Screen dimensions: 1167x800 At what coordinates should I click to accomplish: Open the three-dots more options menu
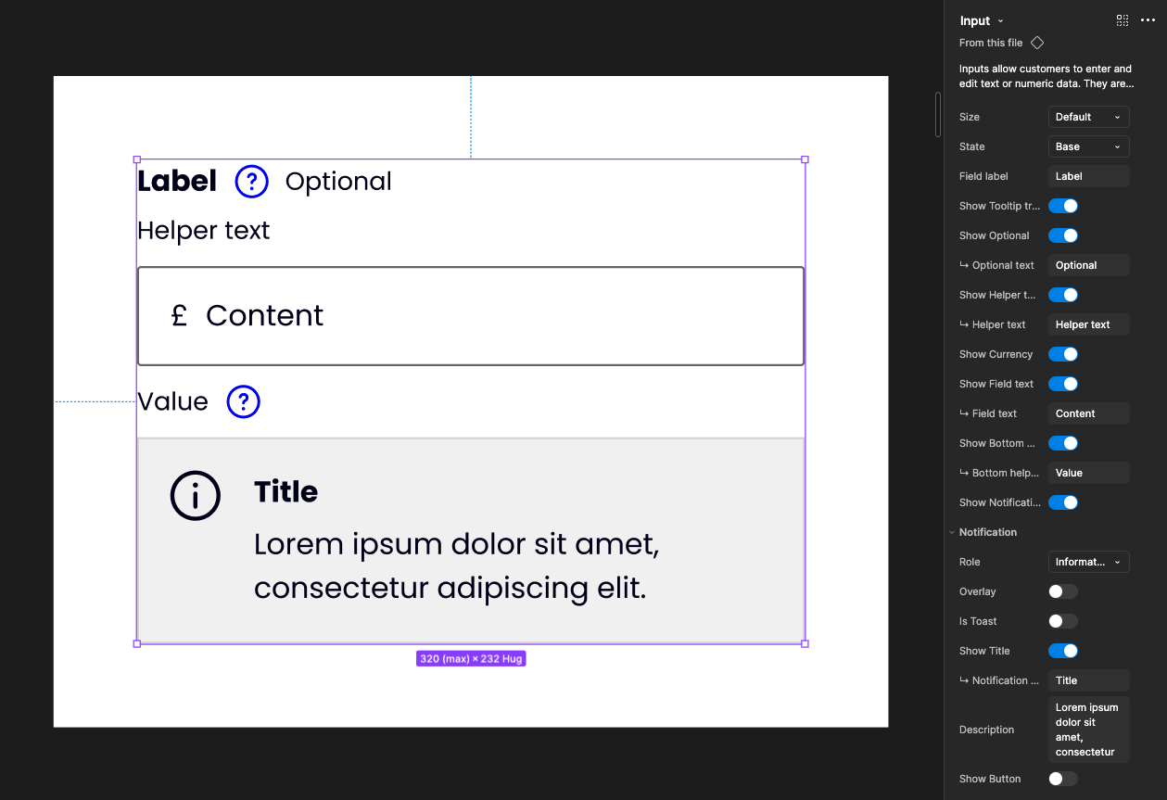tap(1148, 20)
